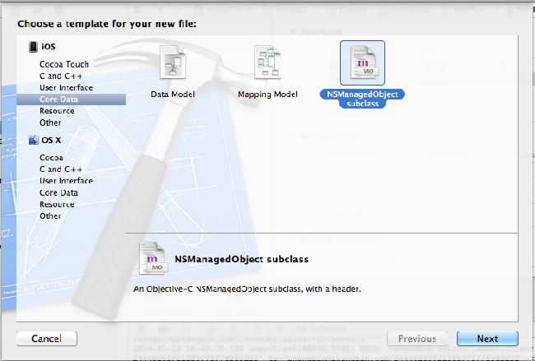Select the NSManagedObject subclass template icon

(x=362, y=62)
